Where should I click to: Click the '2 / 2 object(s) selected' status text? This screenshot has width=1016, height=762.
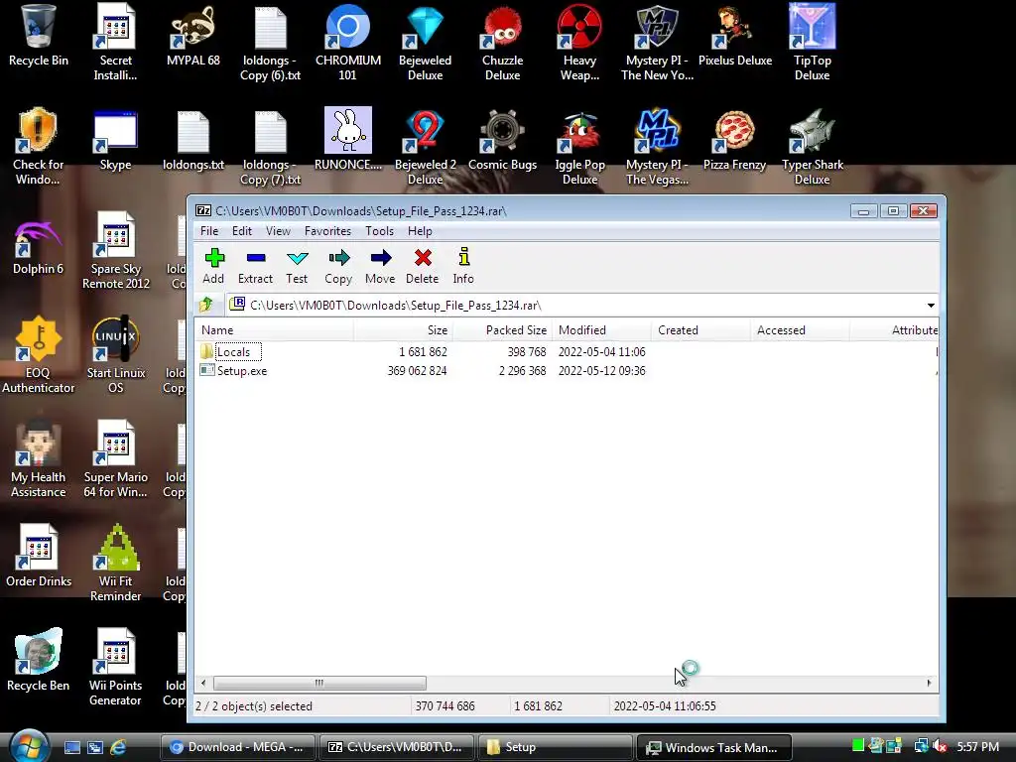254,706
